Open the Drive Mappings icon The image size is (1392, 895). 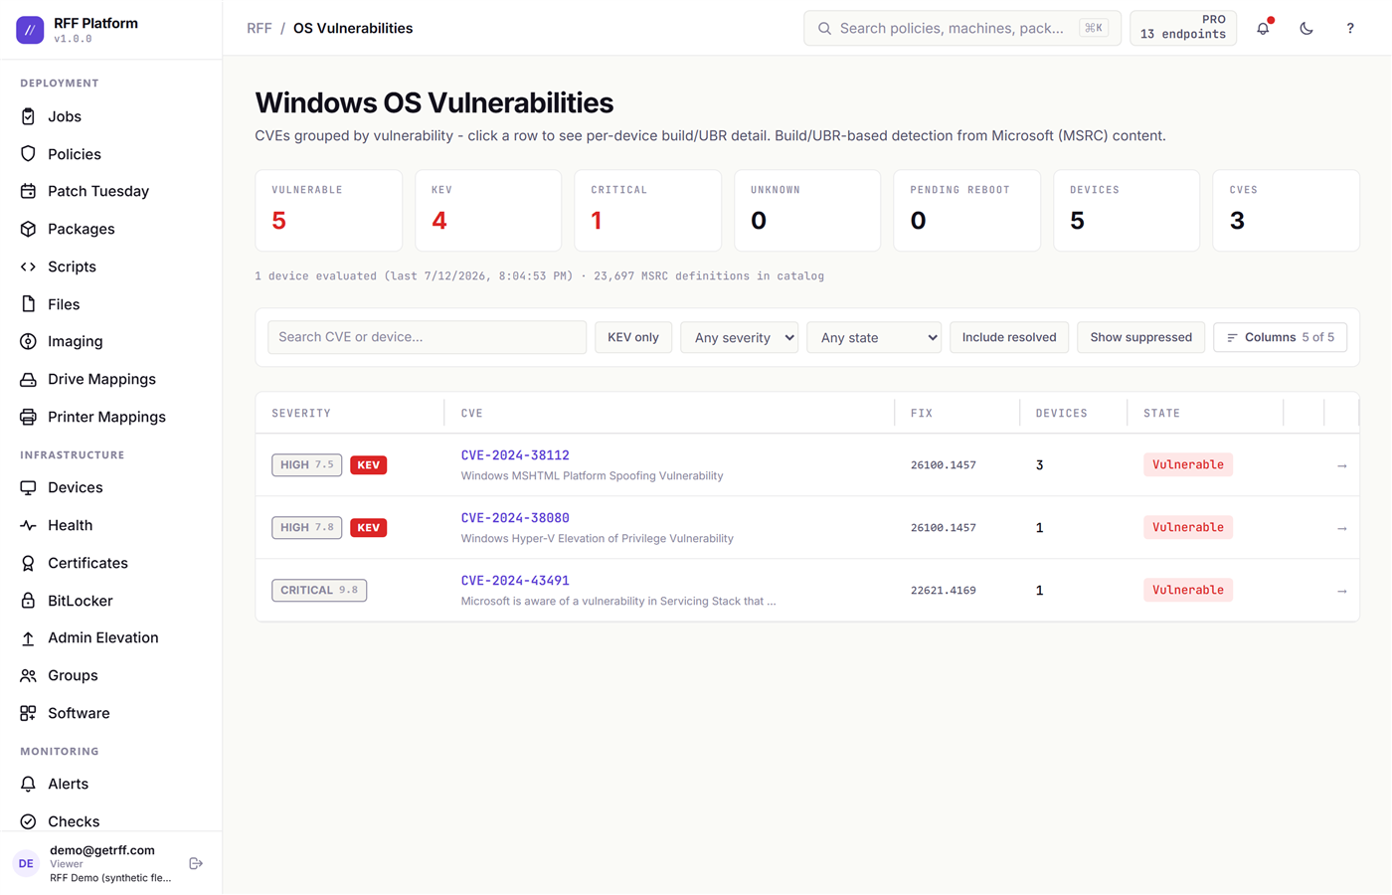pyautogui.click(x=28, y=379)
